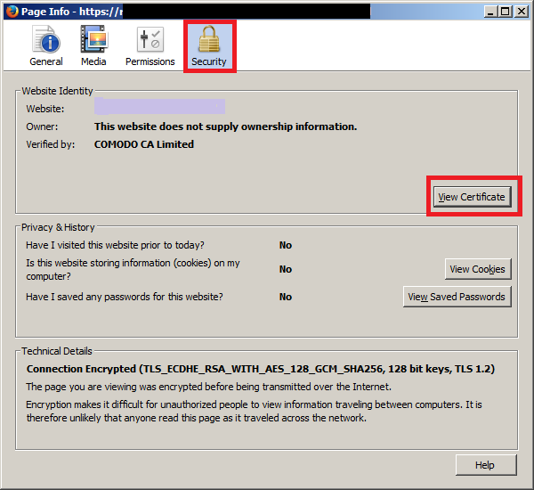
Task: Minimize the Page Info window
Action: click(489, 11)
